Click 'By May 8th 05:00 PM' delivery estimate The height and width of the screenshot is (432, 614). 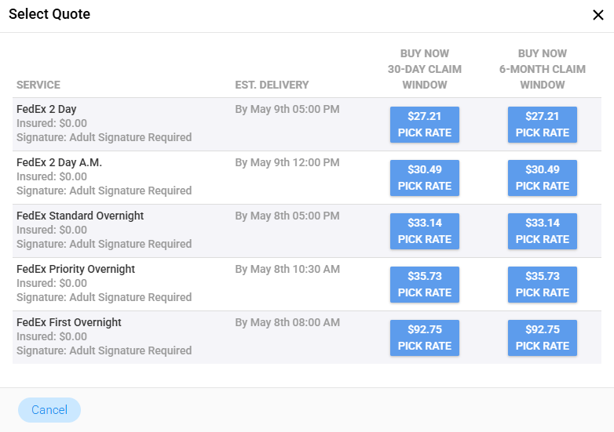[287, 216]
